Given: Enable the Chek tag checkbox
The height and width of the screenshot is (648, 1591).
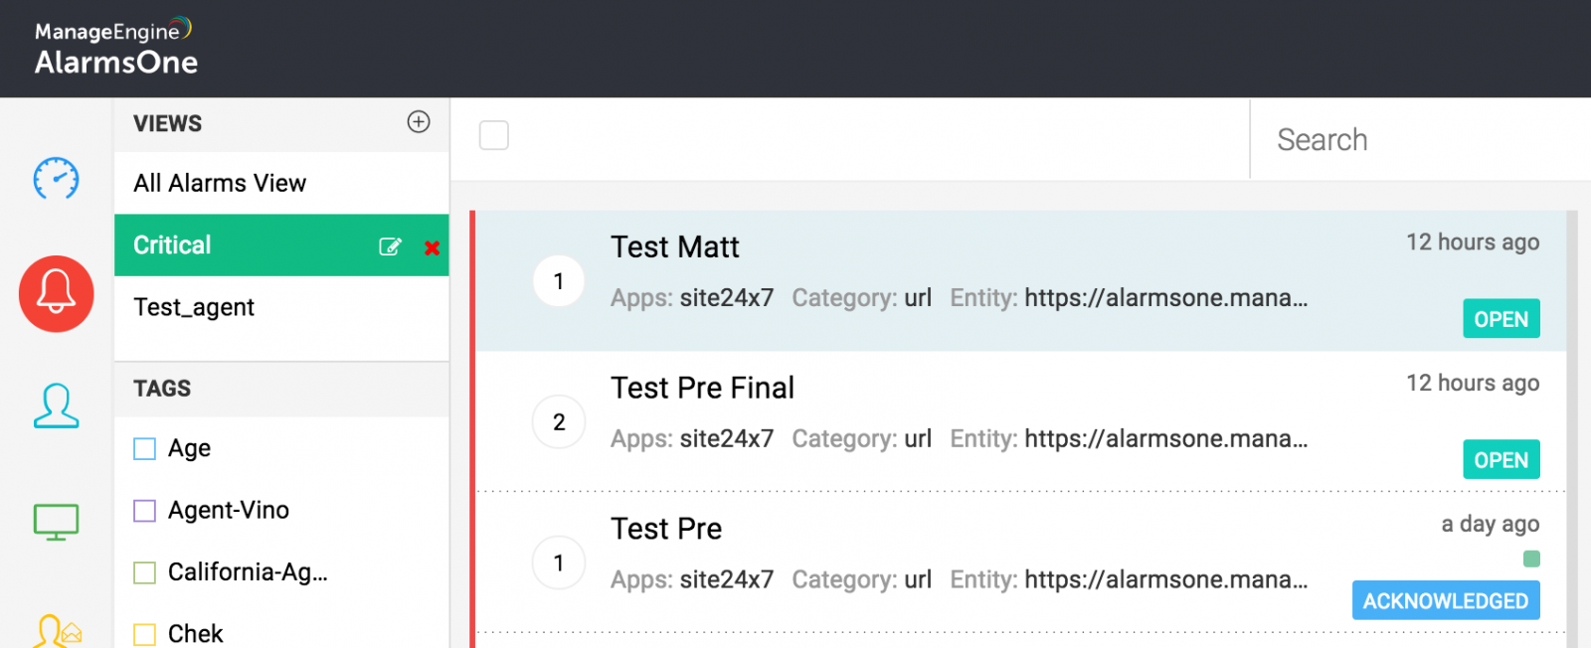Looking at the screenshot, I should tap(144, 634).
